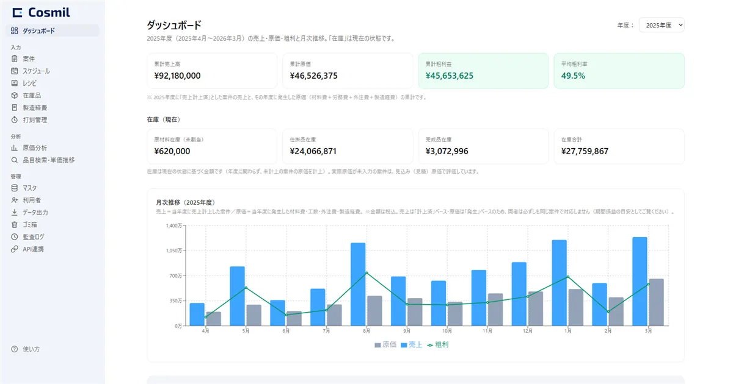Toggle the 粗利 legend series
The image size is (733, 384).
point(437,345)
